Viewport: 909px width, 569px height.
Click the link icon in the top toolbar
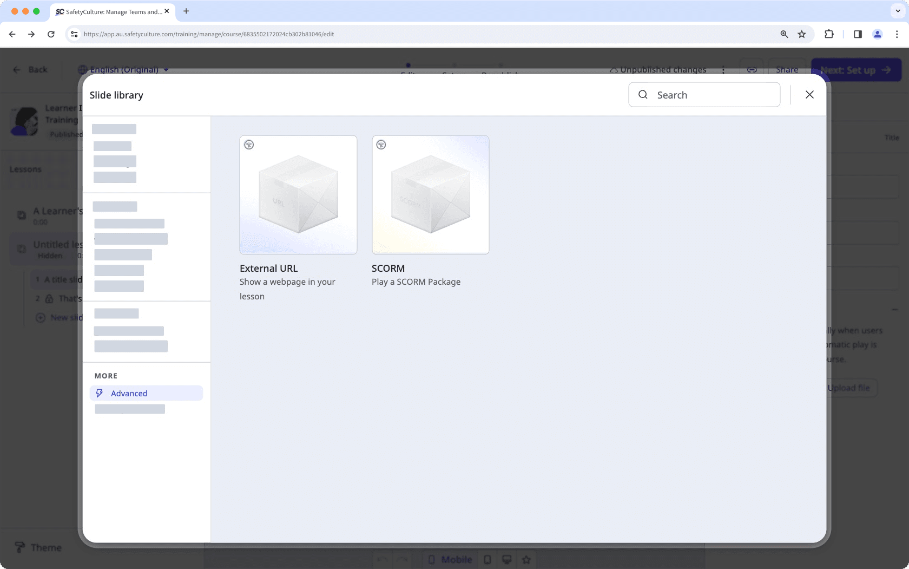[x=752, y=69]
